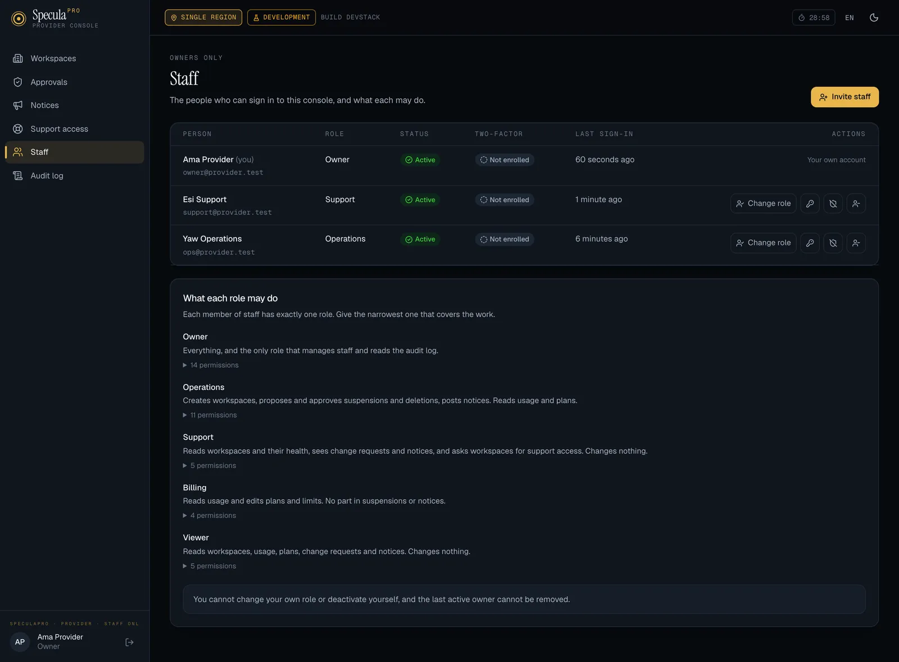Image resolution: width=899 pixels, height=662 pixels.
Task: Click the SINGLE REGION badge
Action: [203, 17]
